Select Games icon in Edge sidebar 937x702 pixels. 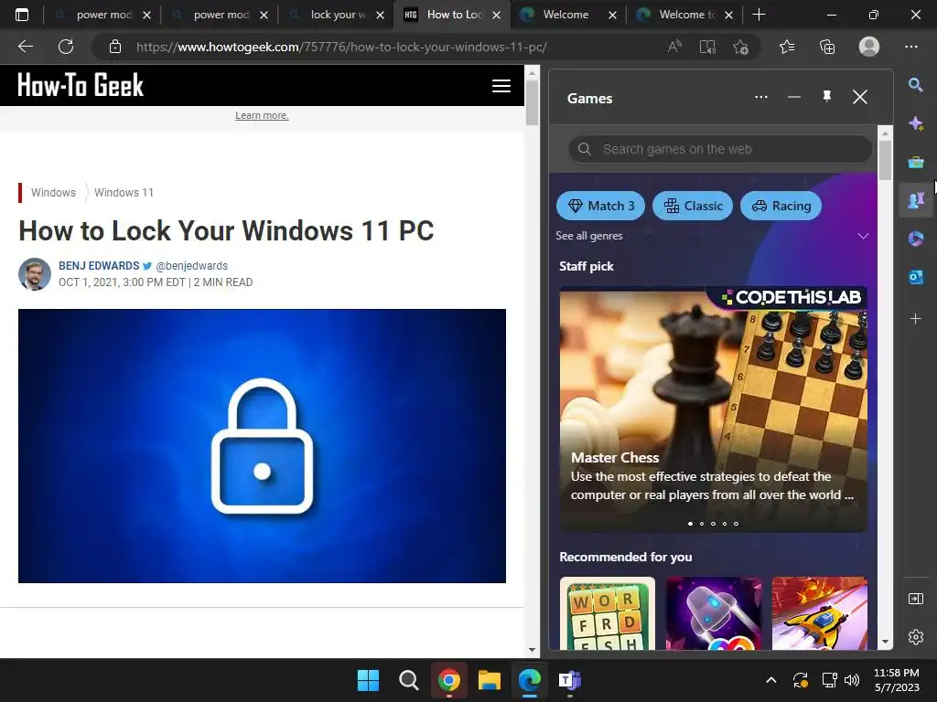coord(915,200)
